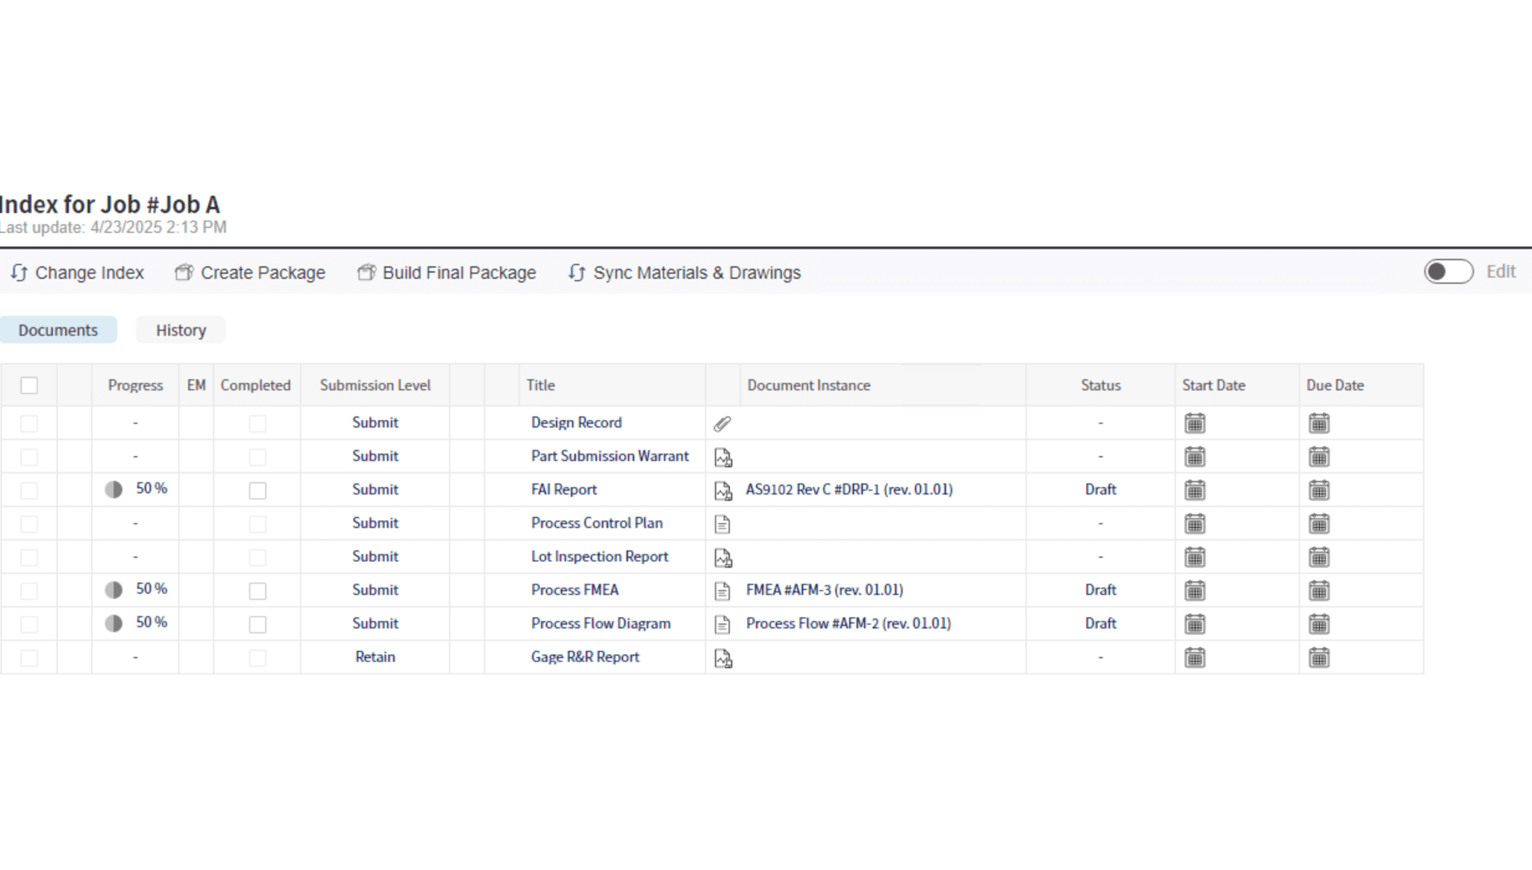Viewport: 1532px width, 870px height.
Task: Open the Start Date calendar for FAI Report
Action: [x=1194, y=490]
